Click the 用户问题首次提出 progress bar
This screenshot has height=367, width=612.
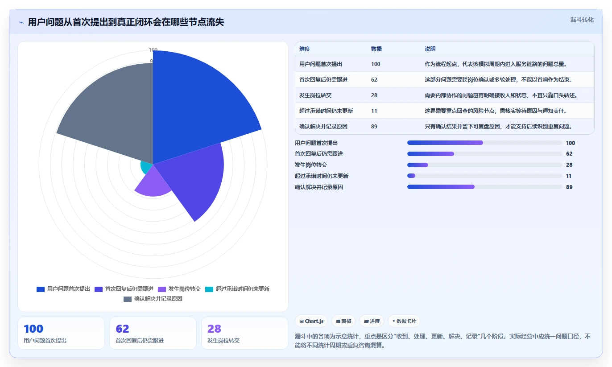click(485, 143)
